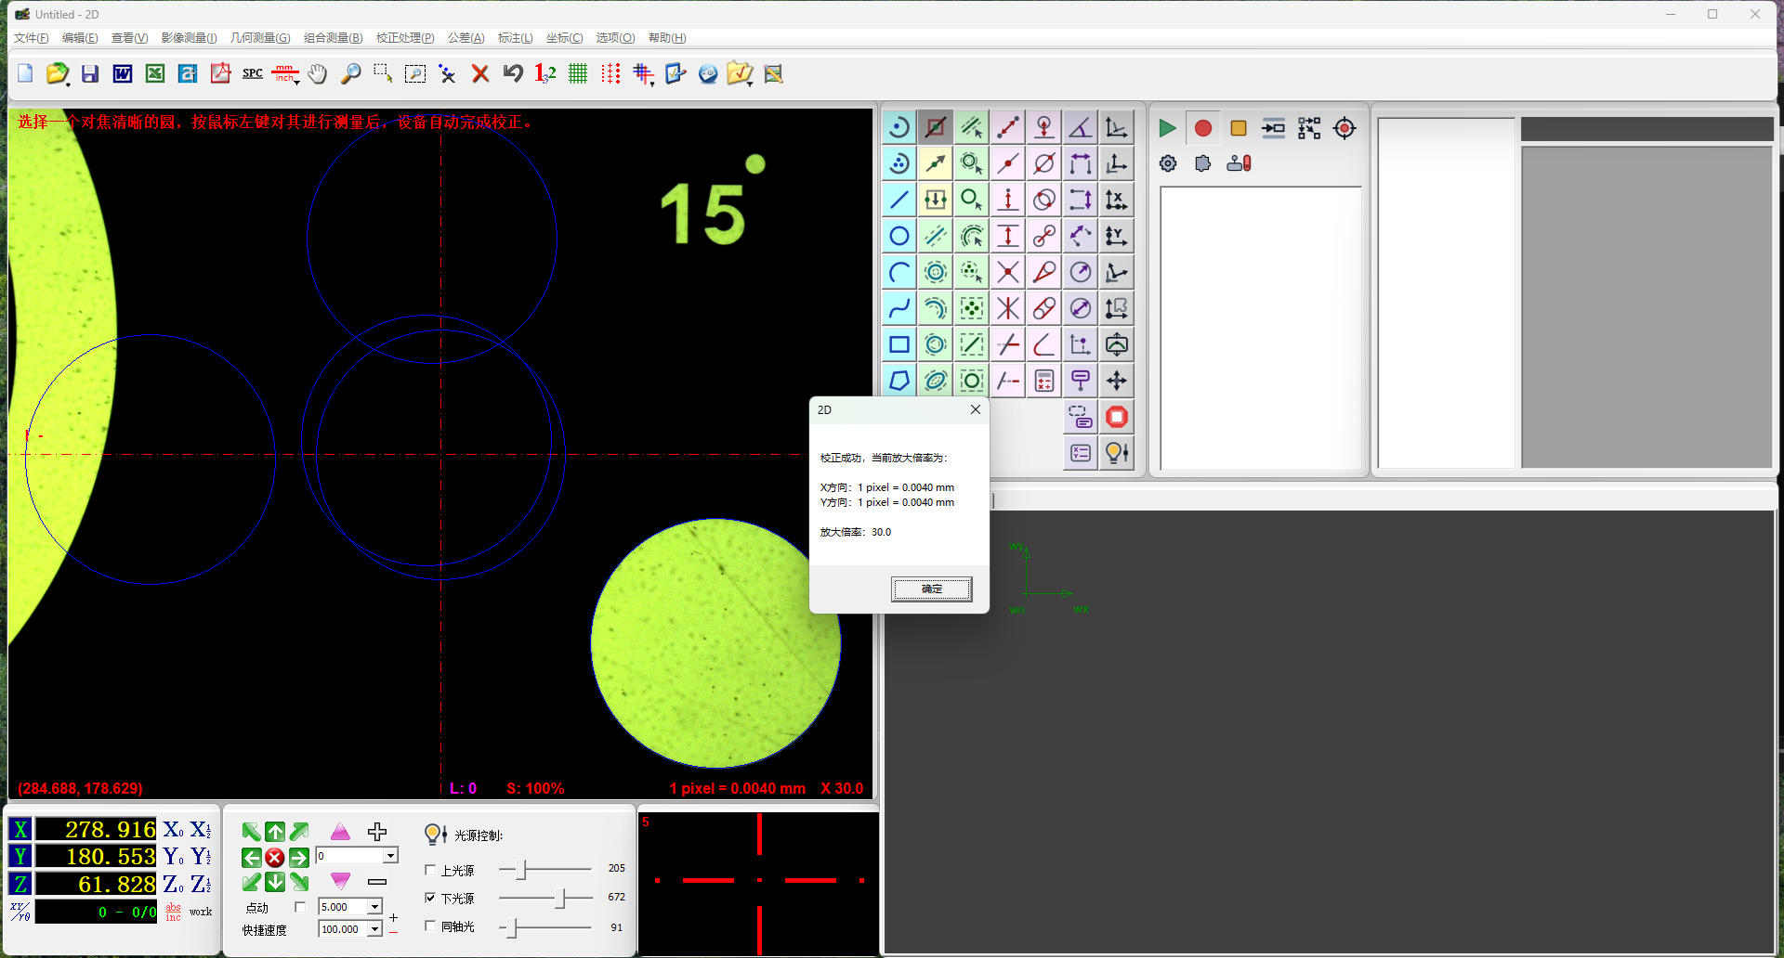Uncheck the 下光源 checkbox
Screen dimensions: 1784x958
point(430,898)
